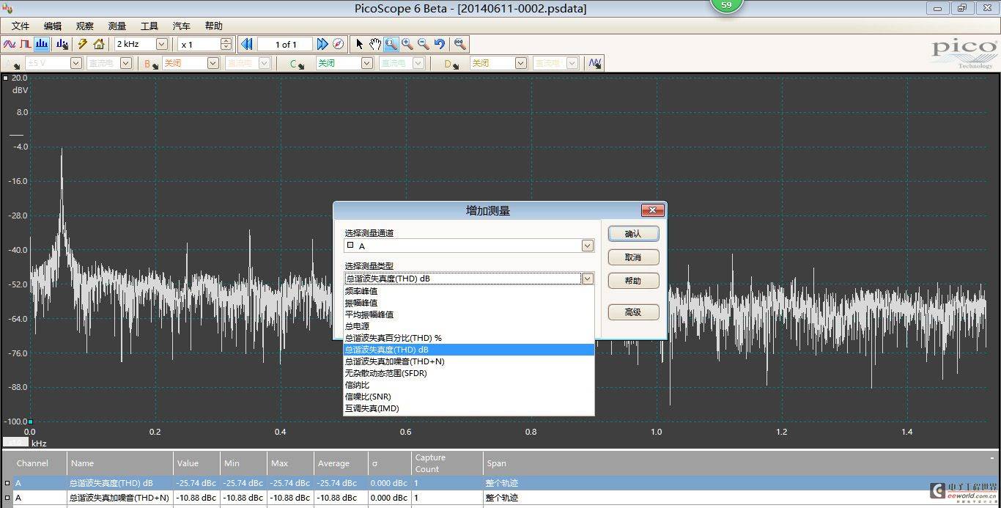Screen dimensions: 1001x508
Task: Select the arrow pointer tool
Action: (359, 44)
